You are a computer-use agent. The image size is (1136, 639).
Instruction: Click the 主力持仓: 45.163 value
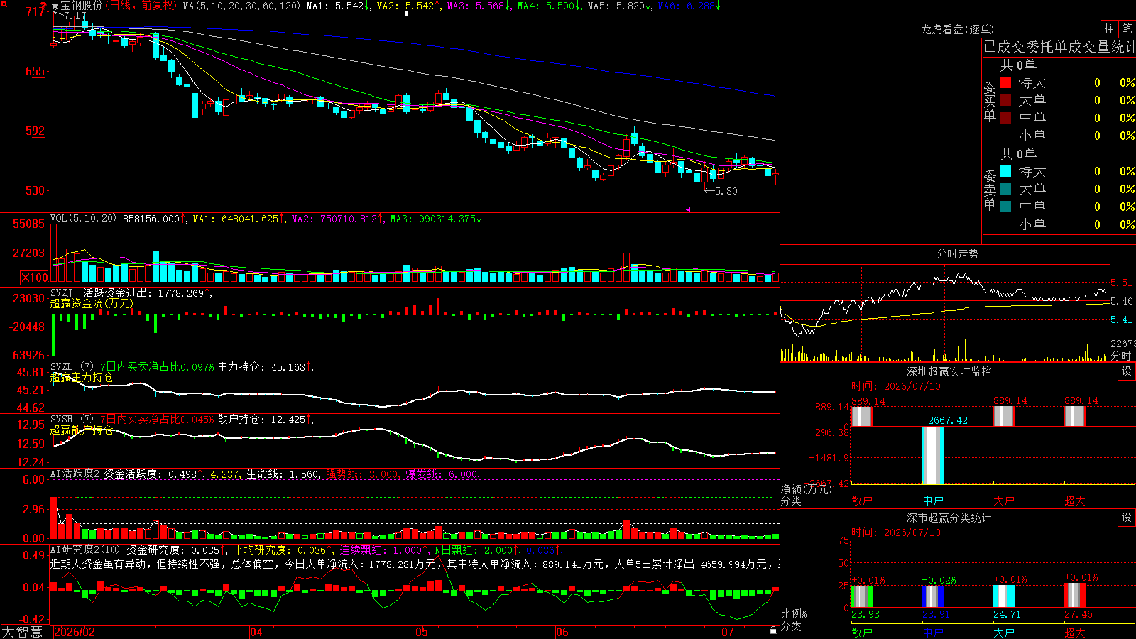[264, 367]
